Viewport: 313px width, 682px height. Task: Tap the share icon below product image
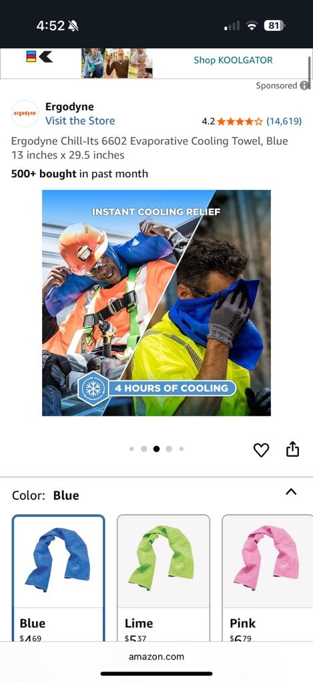[x=292, y=449]
